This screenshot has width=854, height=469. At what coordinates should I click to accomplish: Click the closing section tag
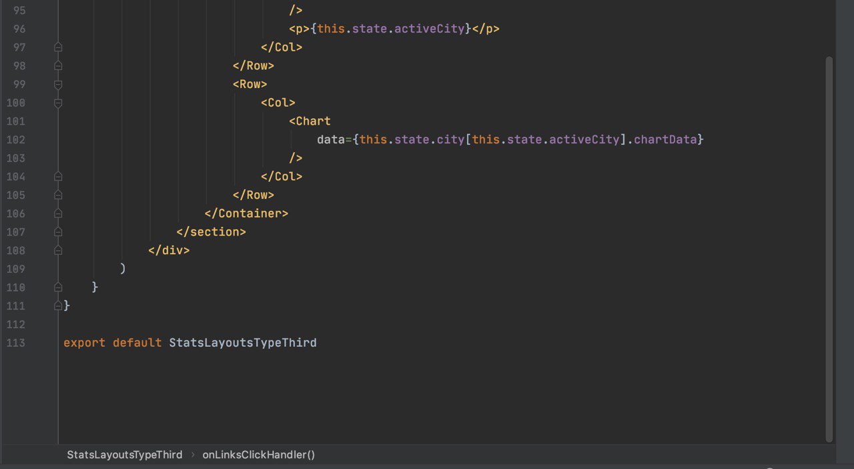(x=211, y=232)
